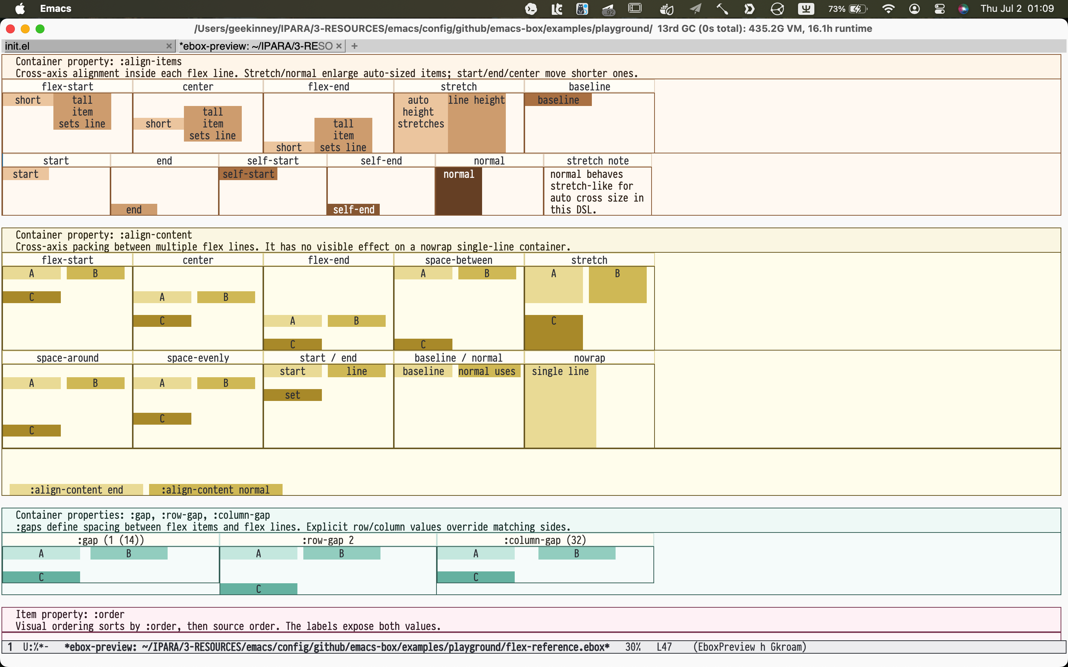The width and height of the screenshot is (1068, 667).
Task: Open the Emacs menu in menu bar
Action: pos(56,9)
